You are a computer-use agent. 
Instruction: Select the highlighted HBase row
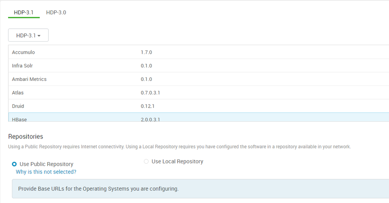199,117
